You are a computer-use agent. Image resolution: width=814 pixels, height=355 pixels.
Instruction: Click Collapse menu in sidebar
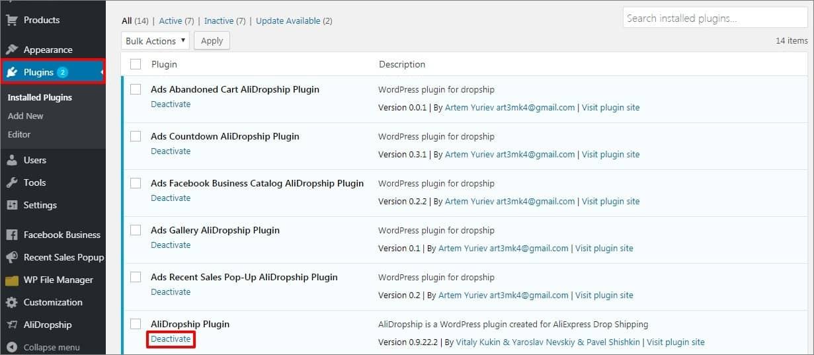point(52,347)
